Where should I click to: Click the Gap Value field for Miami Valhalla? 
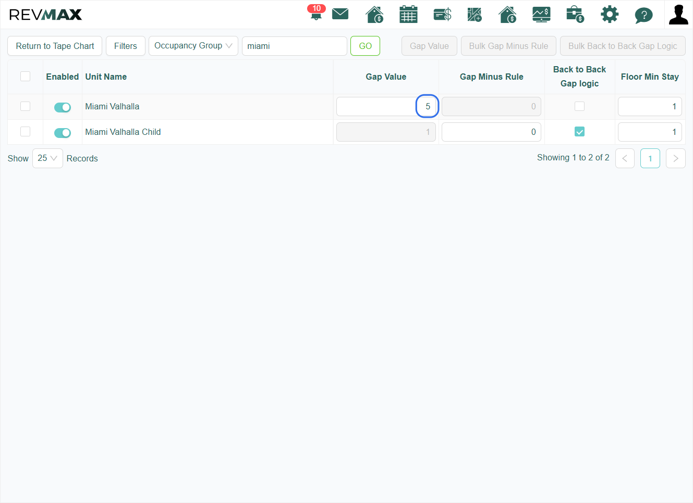386,106
